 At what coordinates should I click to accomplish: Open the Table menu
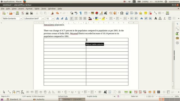tap(37, 9)
